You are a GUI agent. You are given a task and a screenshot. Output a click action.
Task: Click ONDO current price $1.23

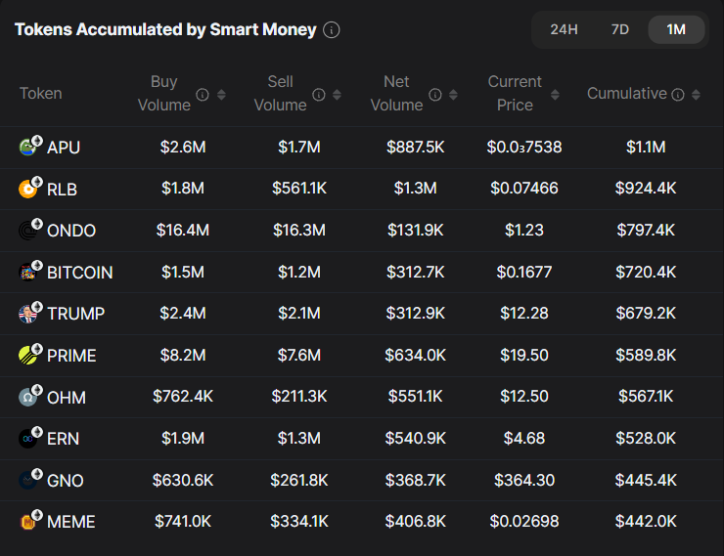coord(524,230)
